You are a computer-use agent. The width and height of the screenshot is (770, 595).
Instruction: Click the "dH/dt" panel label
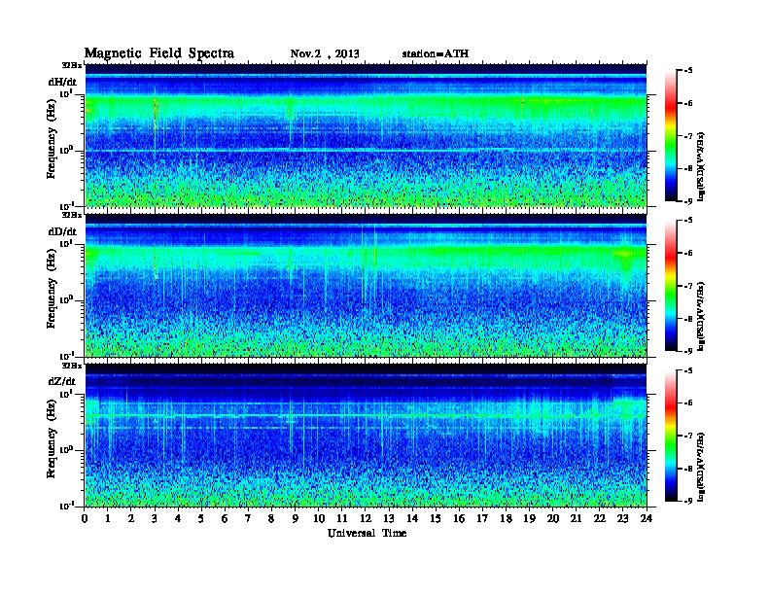pos(62,82)
